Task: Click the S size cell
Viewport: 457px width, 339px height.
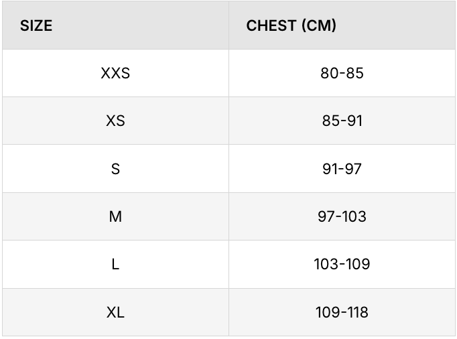Action: (115, 169)
